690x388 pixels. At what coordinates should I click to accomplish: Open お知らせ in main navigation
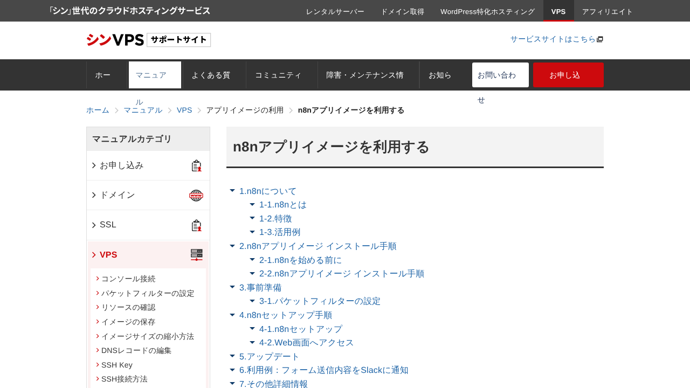pyautogui.click(x=445, y=75)
